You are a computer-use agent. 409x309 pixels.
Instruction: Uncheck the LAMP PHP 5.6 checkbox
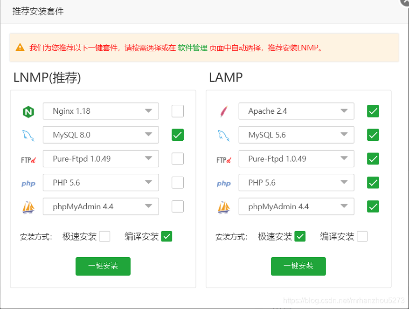pos(373,183)
